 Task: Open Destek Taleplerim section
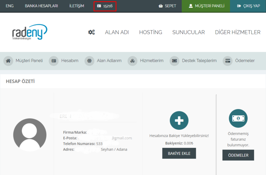click(199, 61)
